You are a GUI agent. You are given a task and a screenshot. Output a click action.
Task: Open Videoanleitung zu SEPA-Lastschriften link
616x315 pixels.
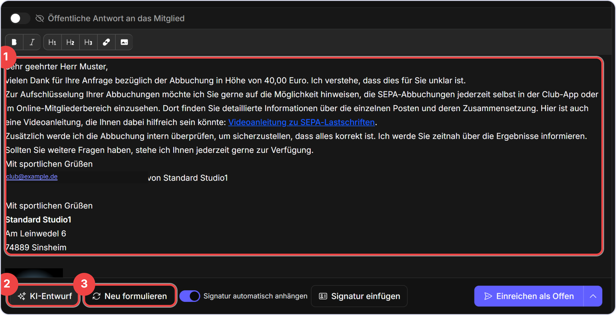[301, 122]
